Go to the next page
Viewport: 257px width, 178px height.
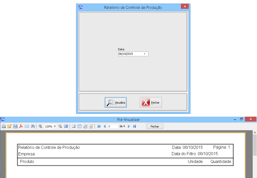click(x=129, y=126)
